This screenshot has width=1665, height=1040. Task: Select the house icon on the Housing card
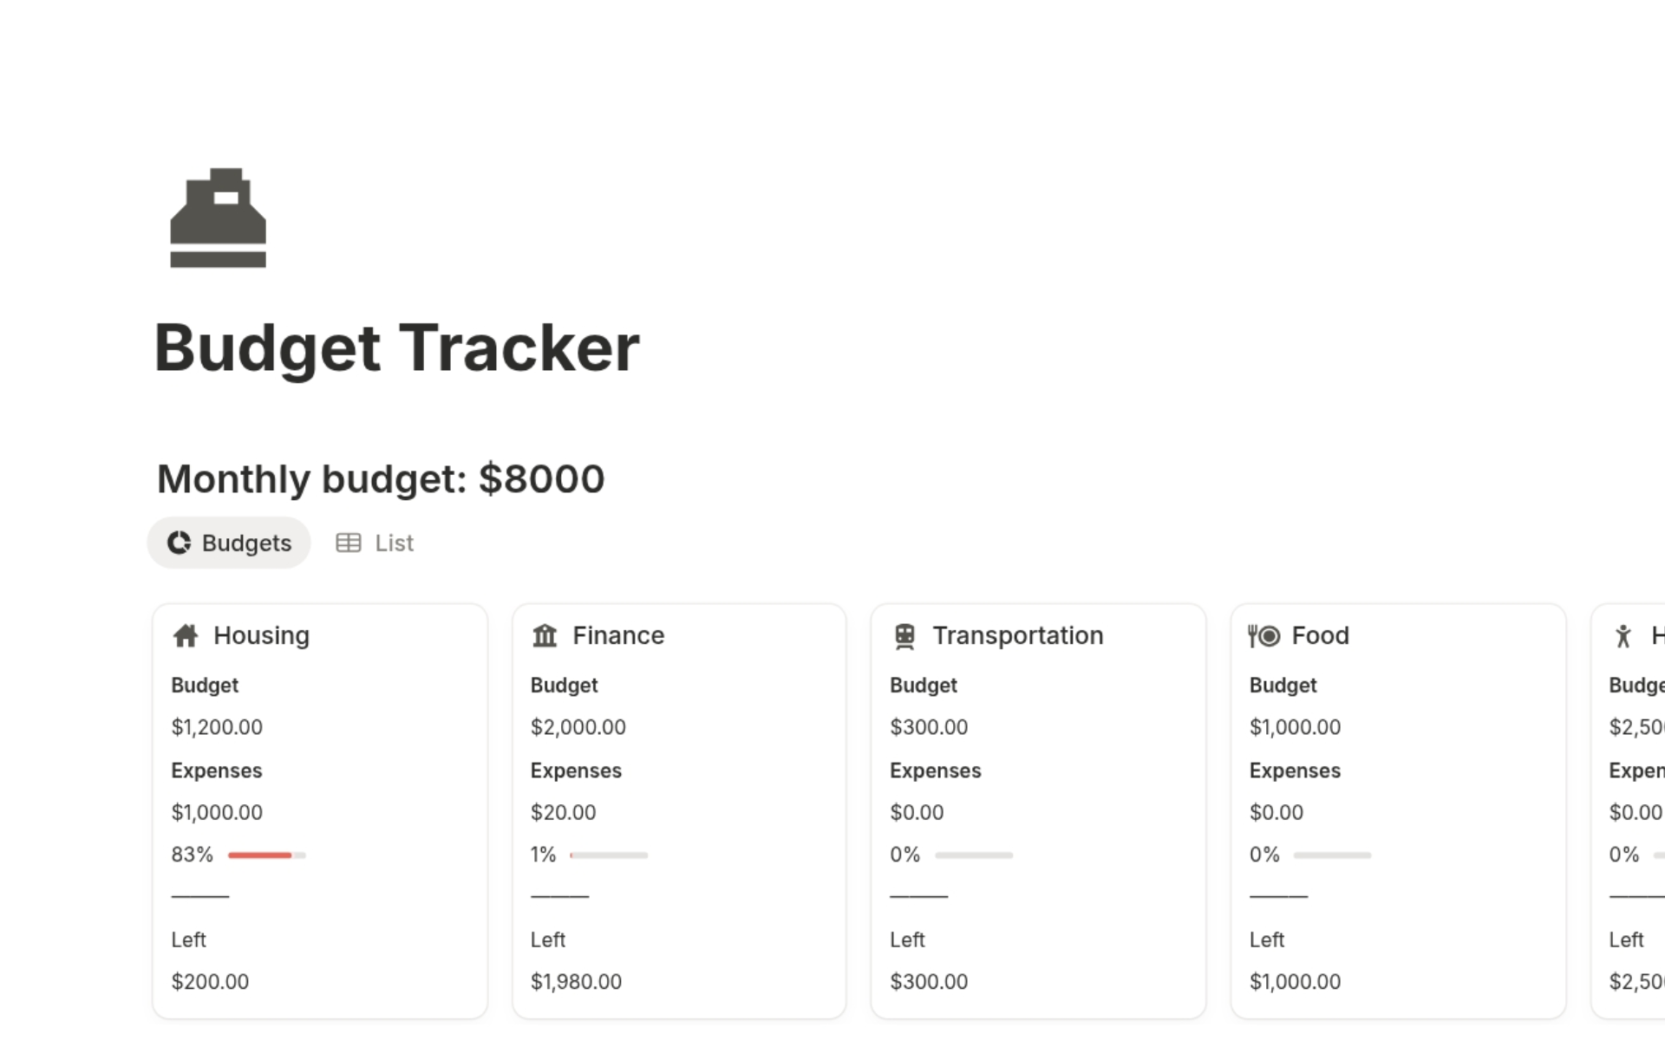[x=185, y=635]
